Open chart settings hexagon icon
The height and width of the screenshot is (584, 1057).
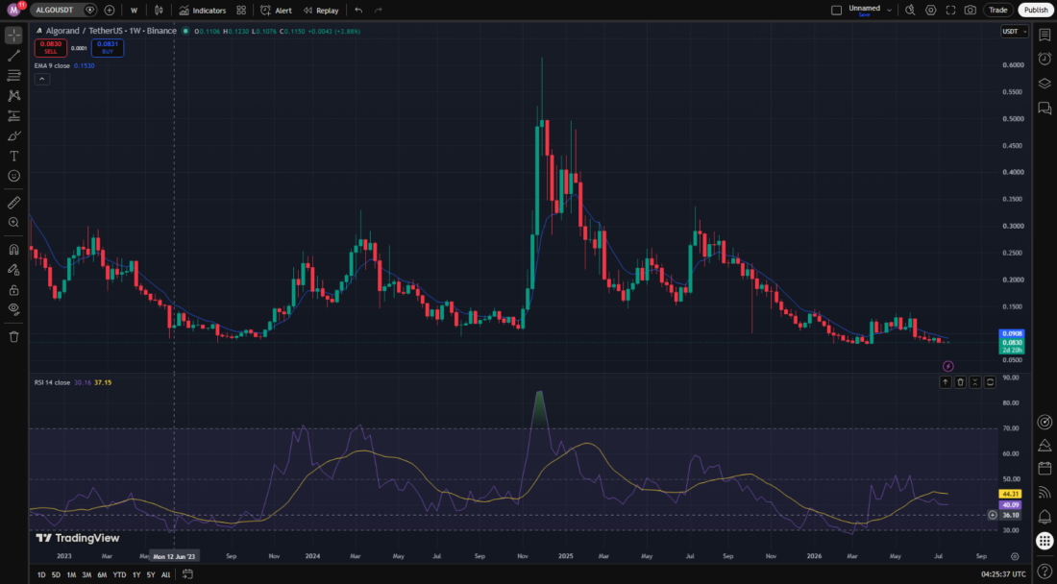(x=931, y=11)
